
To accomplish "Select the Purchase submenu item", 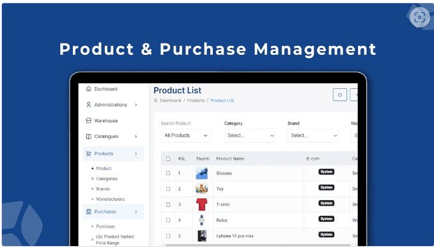I will coord(105,226).
